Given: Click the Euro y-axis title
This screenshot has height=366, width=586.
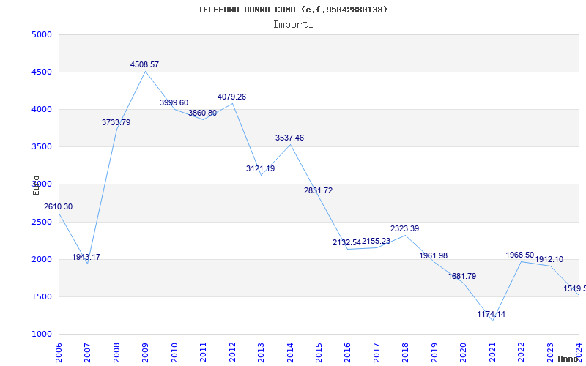Looking at the screenshot, I should 36,185.
